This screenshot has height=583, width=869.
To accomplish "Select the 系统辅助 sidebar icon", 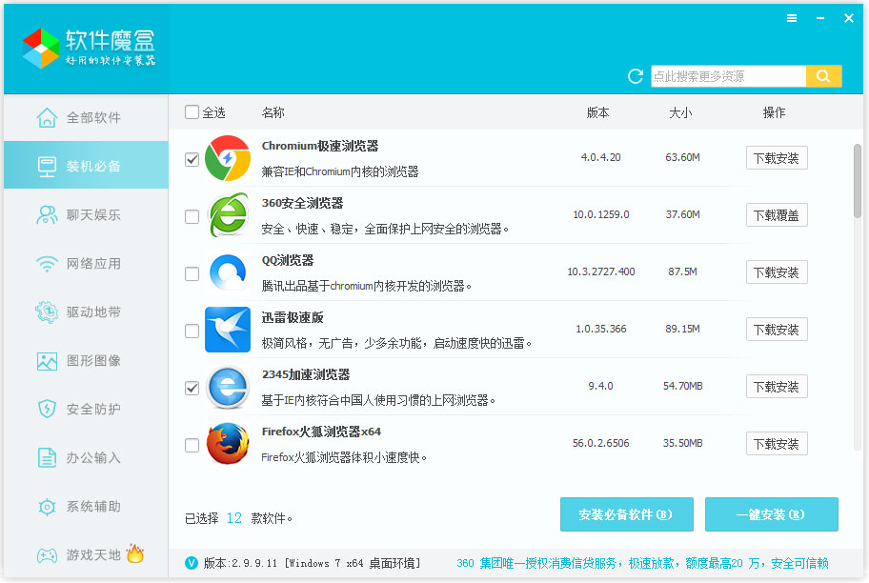I will click(46, 507).
